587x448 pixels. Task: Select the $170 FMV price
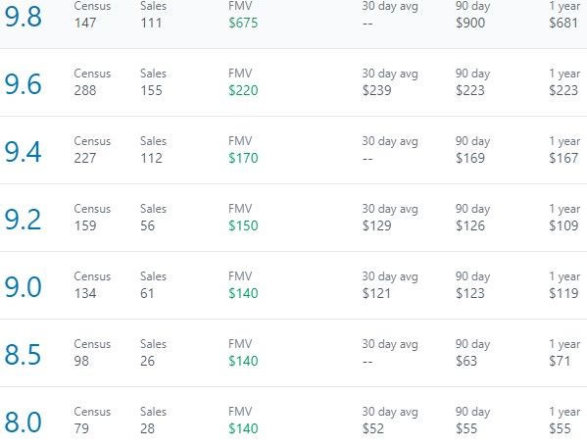(x=243, y=158)
